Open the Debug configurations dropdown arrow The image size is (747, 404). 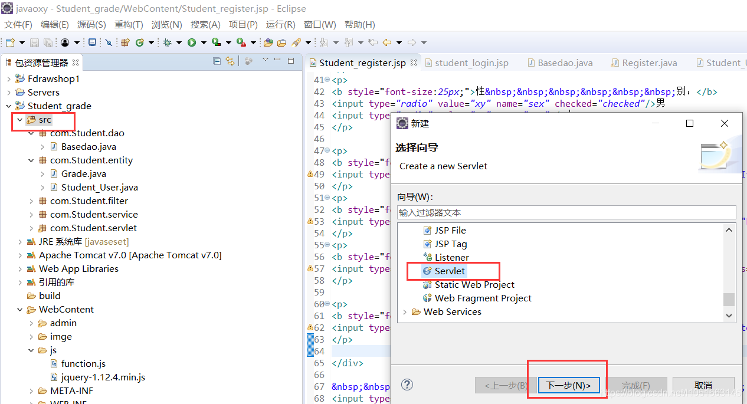point(178,42)
